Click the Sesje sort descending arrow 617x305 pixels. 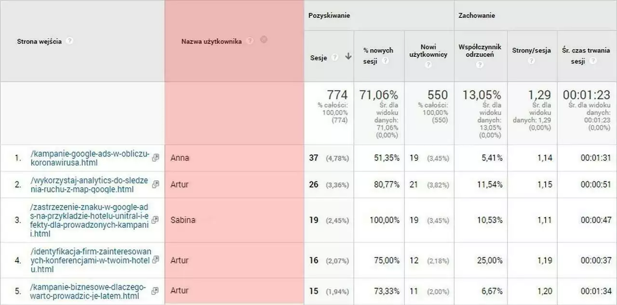click(x=348, y=57)
